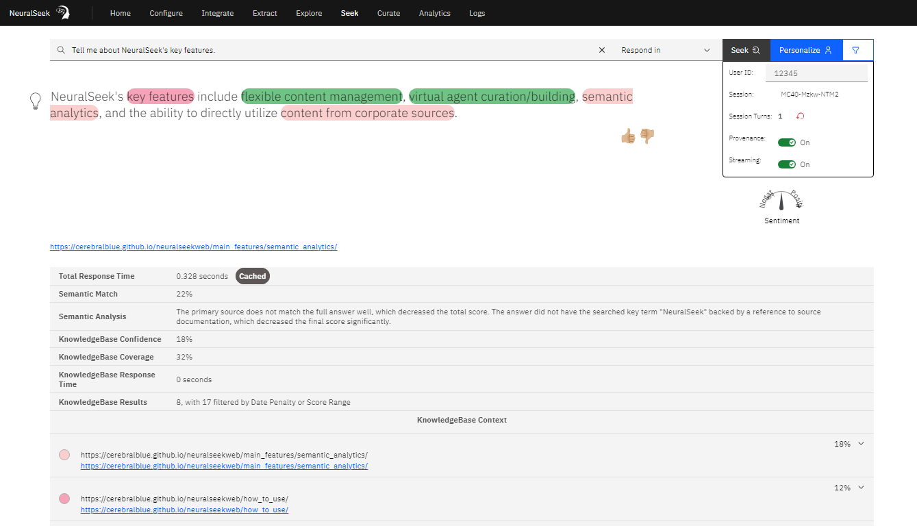917x526 pixels.
Task: Click the Total Response Time 0.328 seconds value
Action: pyautogui.click(x=202, y=276)
